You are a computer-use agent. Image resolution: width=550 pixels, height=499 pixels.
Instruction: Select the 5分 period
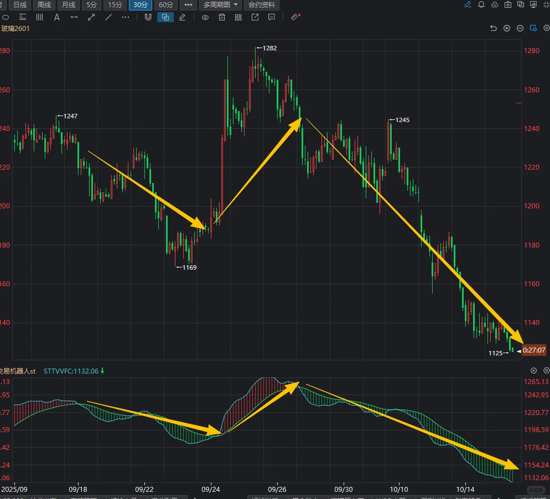click(x=91, y=5)
